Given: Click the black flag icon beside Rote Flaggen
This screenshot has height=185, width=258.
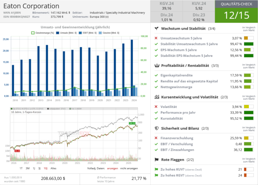Looking at the screenshot, I should click(157, 160).
